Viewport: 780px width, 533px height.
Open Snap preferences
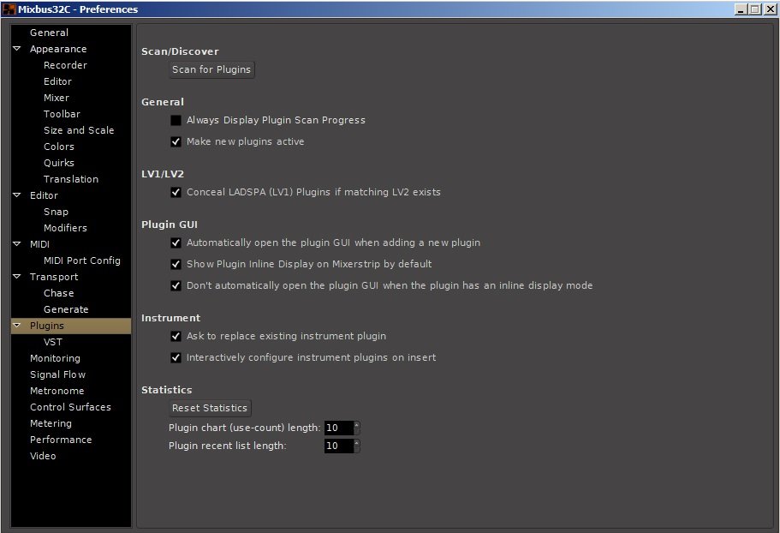[x=56, y=212]
